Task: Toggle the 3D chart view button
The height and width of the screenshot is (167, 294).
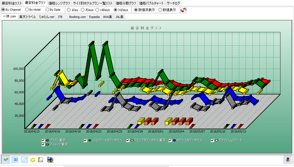Action: coord(15,160)
